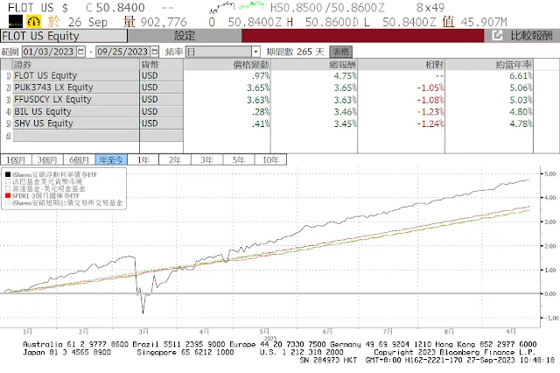
Task: Click the 比較報酬 title button
Action: (x=531, y=35)
